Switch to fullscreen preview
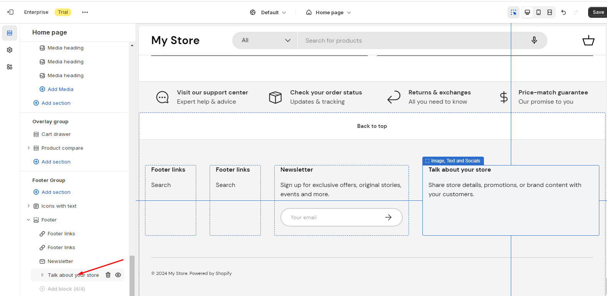The image size is (607, 296). (550, 12)
